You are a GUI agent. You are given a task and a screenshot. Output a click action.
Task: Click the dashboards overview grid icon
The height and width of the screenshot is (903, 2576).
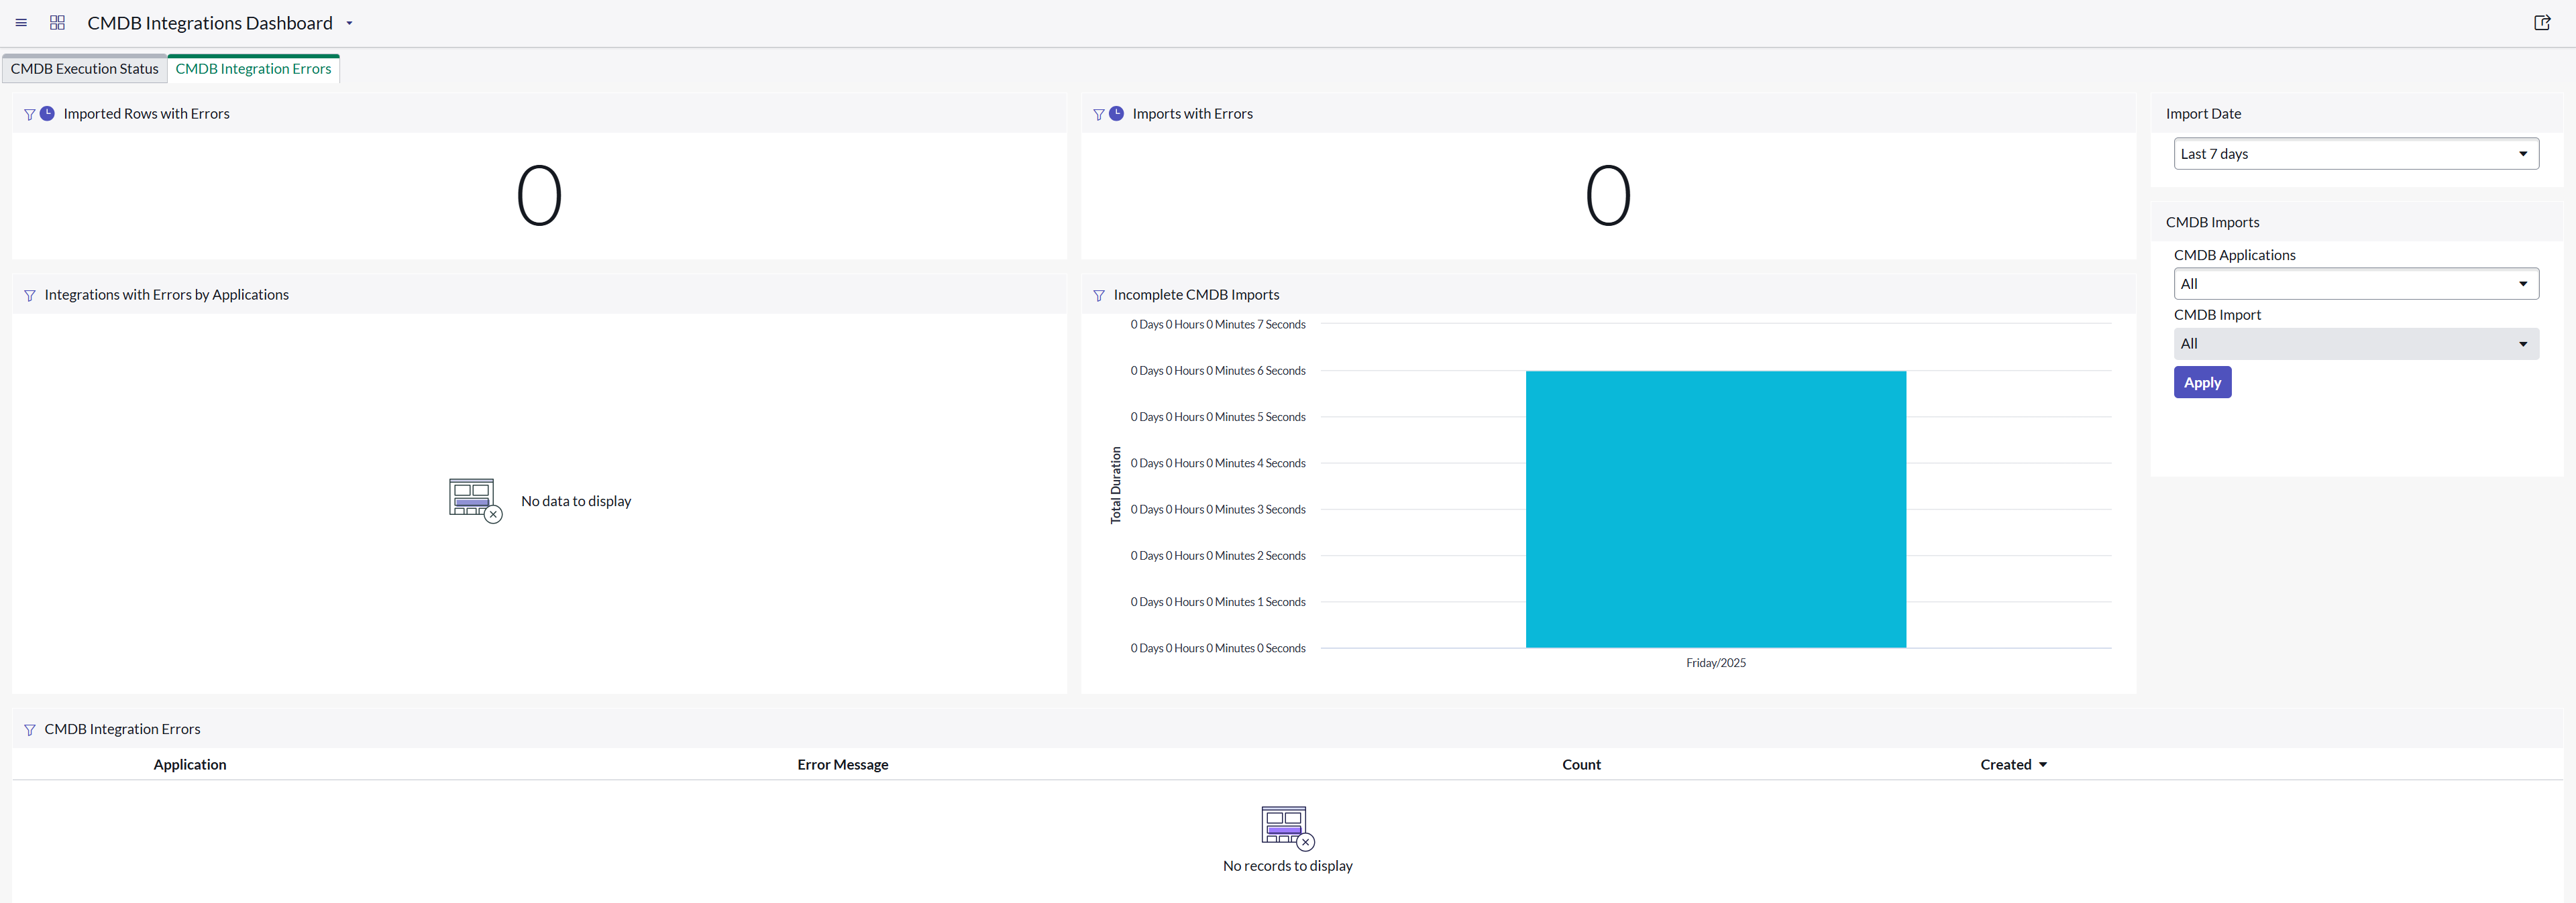click(x=57, y=23)
